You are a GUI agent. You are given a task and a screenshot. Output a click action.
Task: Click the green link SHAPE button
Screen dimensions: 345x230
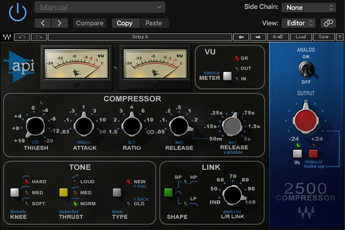(168, 193)
